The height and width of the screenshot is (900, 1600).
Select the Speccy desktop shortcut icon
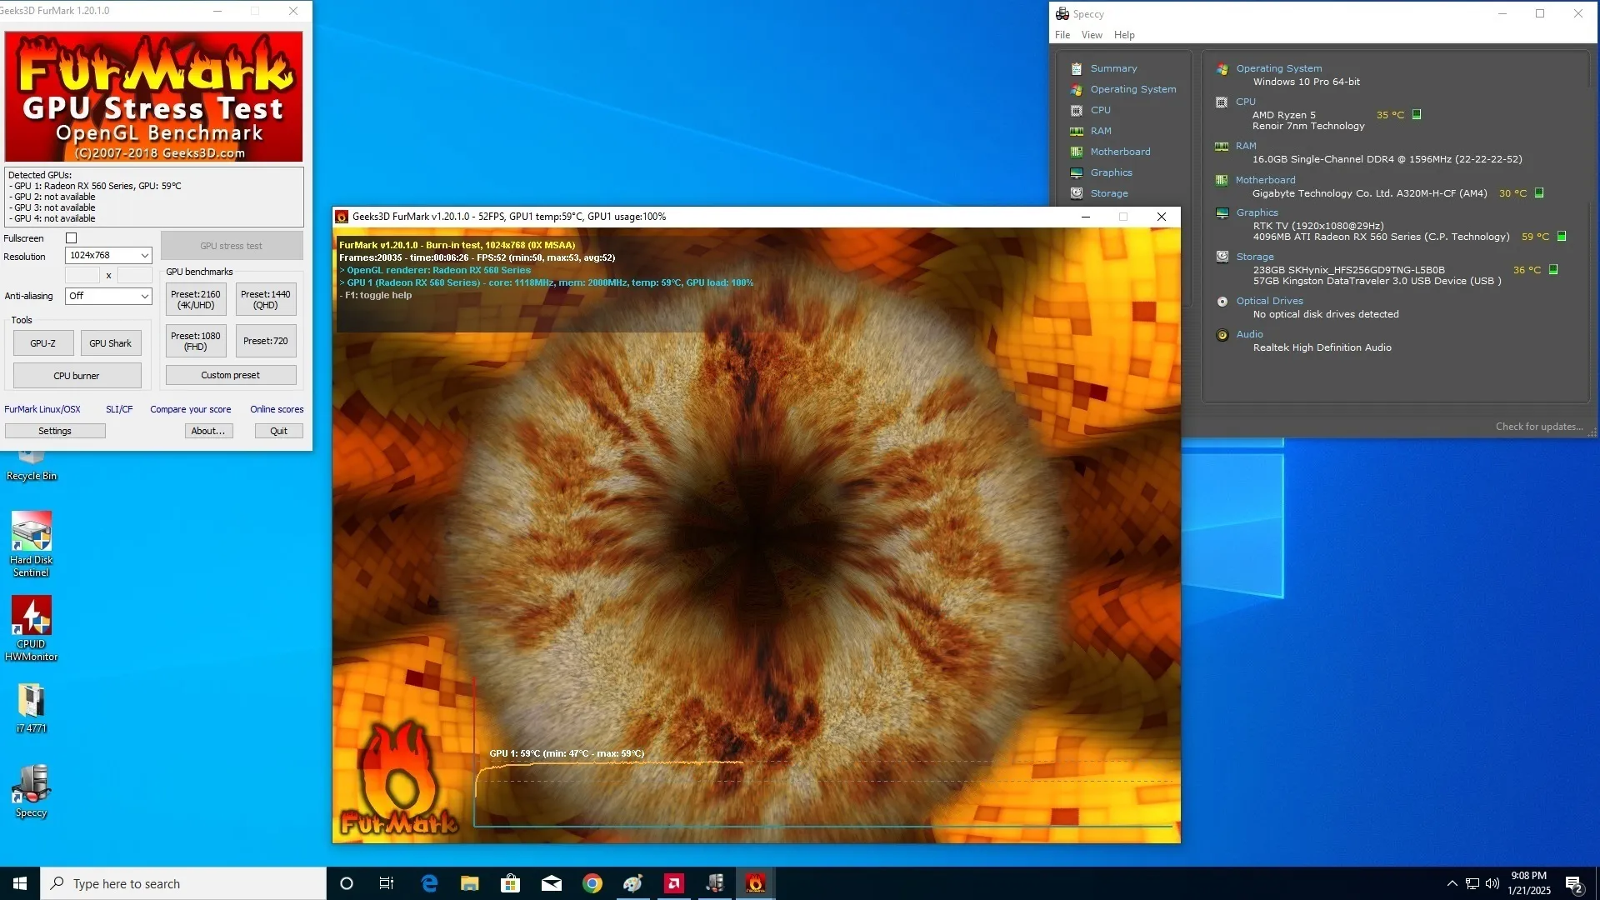(32, 791)
